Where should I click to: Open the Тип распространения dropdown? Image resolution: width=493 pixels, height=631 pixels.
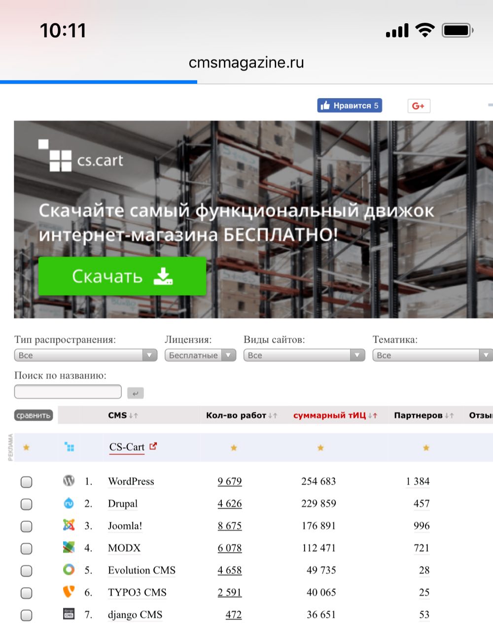tap(86, 355)
